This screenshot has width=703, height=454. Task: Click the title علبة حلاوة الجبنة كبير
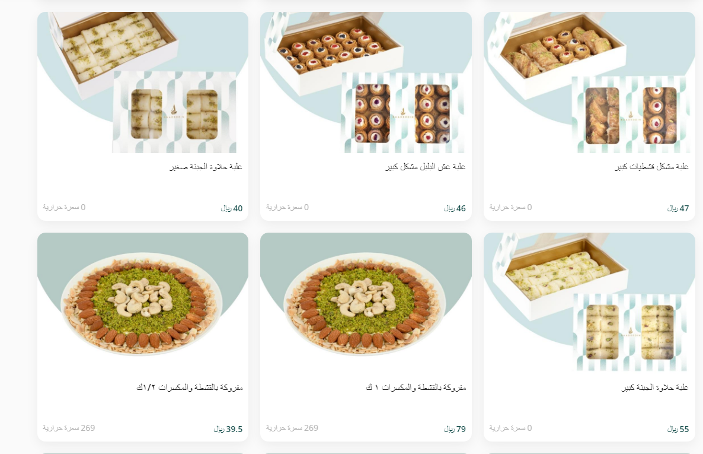(655, 387)
